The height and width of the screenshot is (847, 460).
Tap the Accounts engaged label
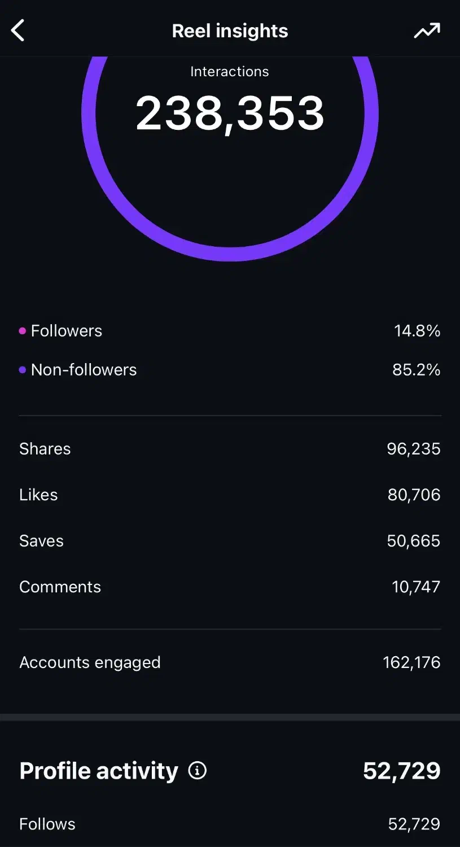point(90,662)
